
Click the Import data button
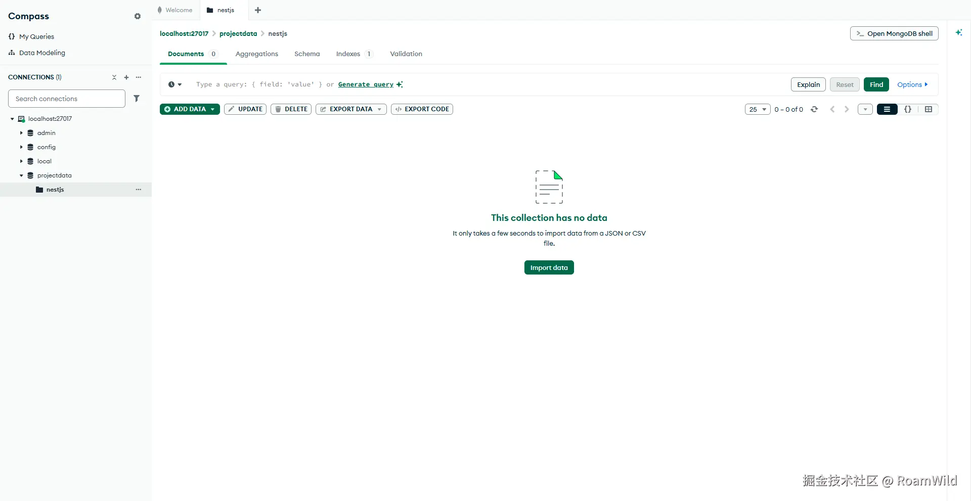point(549,267)
